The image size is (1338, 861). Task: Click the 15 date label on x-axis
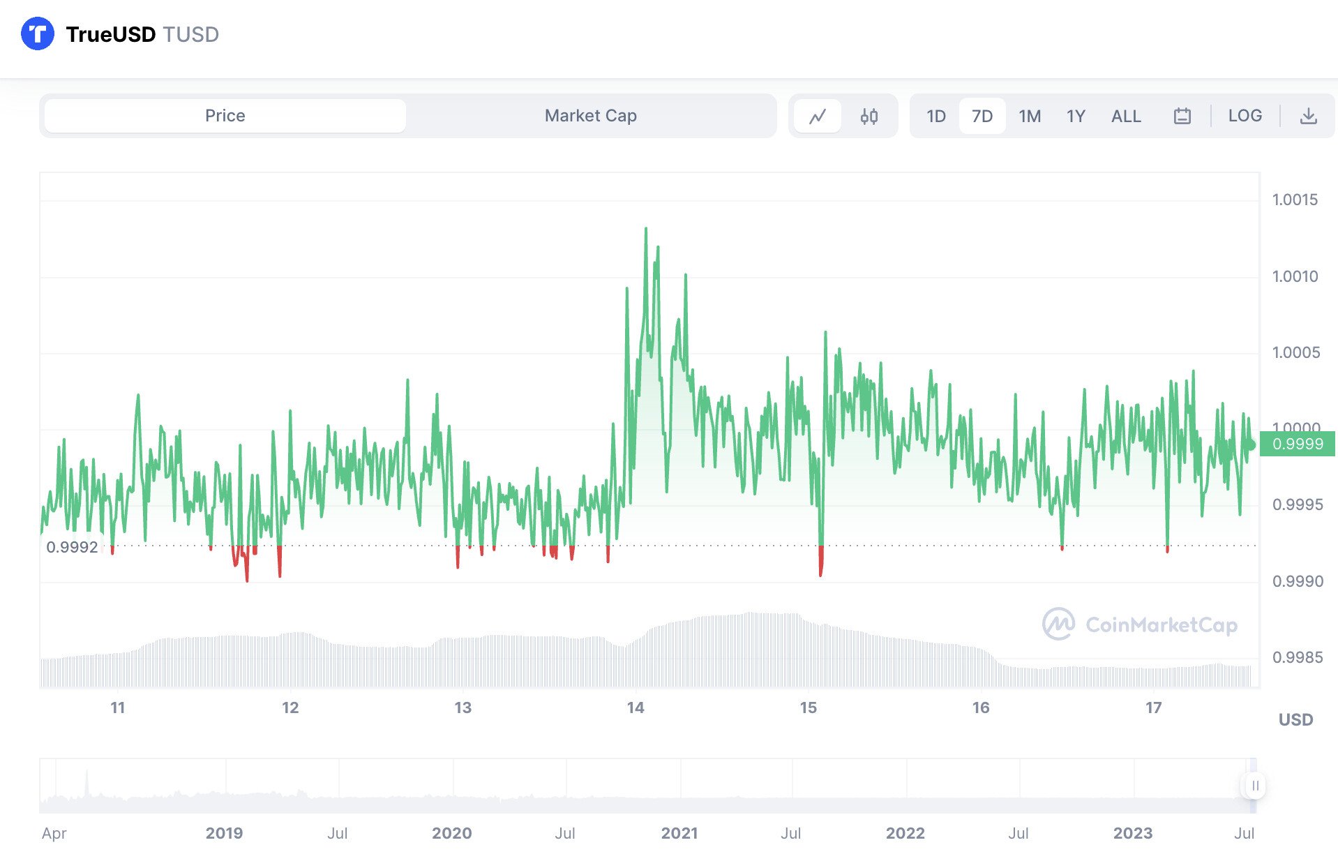(x=808, y=707)
